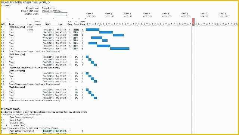The width and height of the screenshot is (239, 135).
Task: Click the 'See the Help worksheet' instruction line
Action: pos(44,112)
